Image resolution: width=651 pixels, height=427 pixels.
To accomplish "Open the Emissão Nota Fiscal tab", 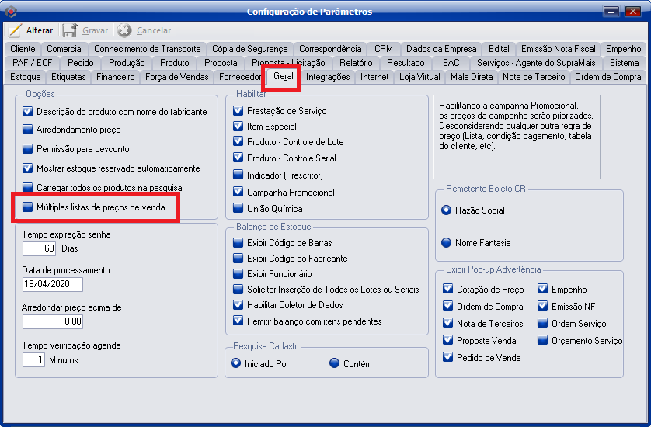I will (x=558, y=49).
